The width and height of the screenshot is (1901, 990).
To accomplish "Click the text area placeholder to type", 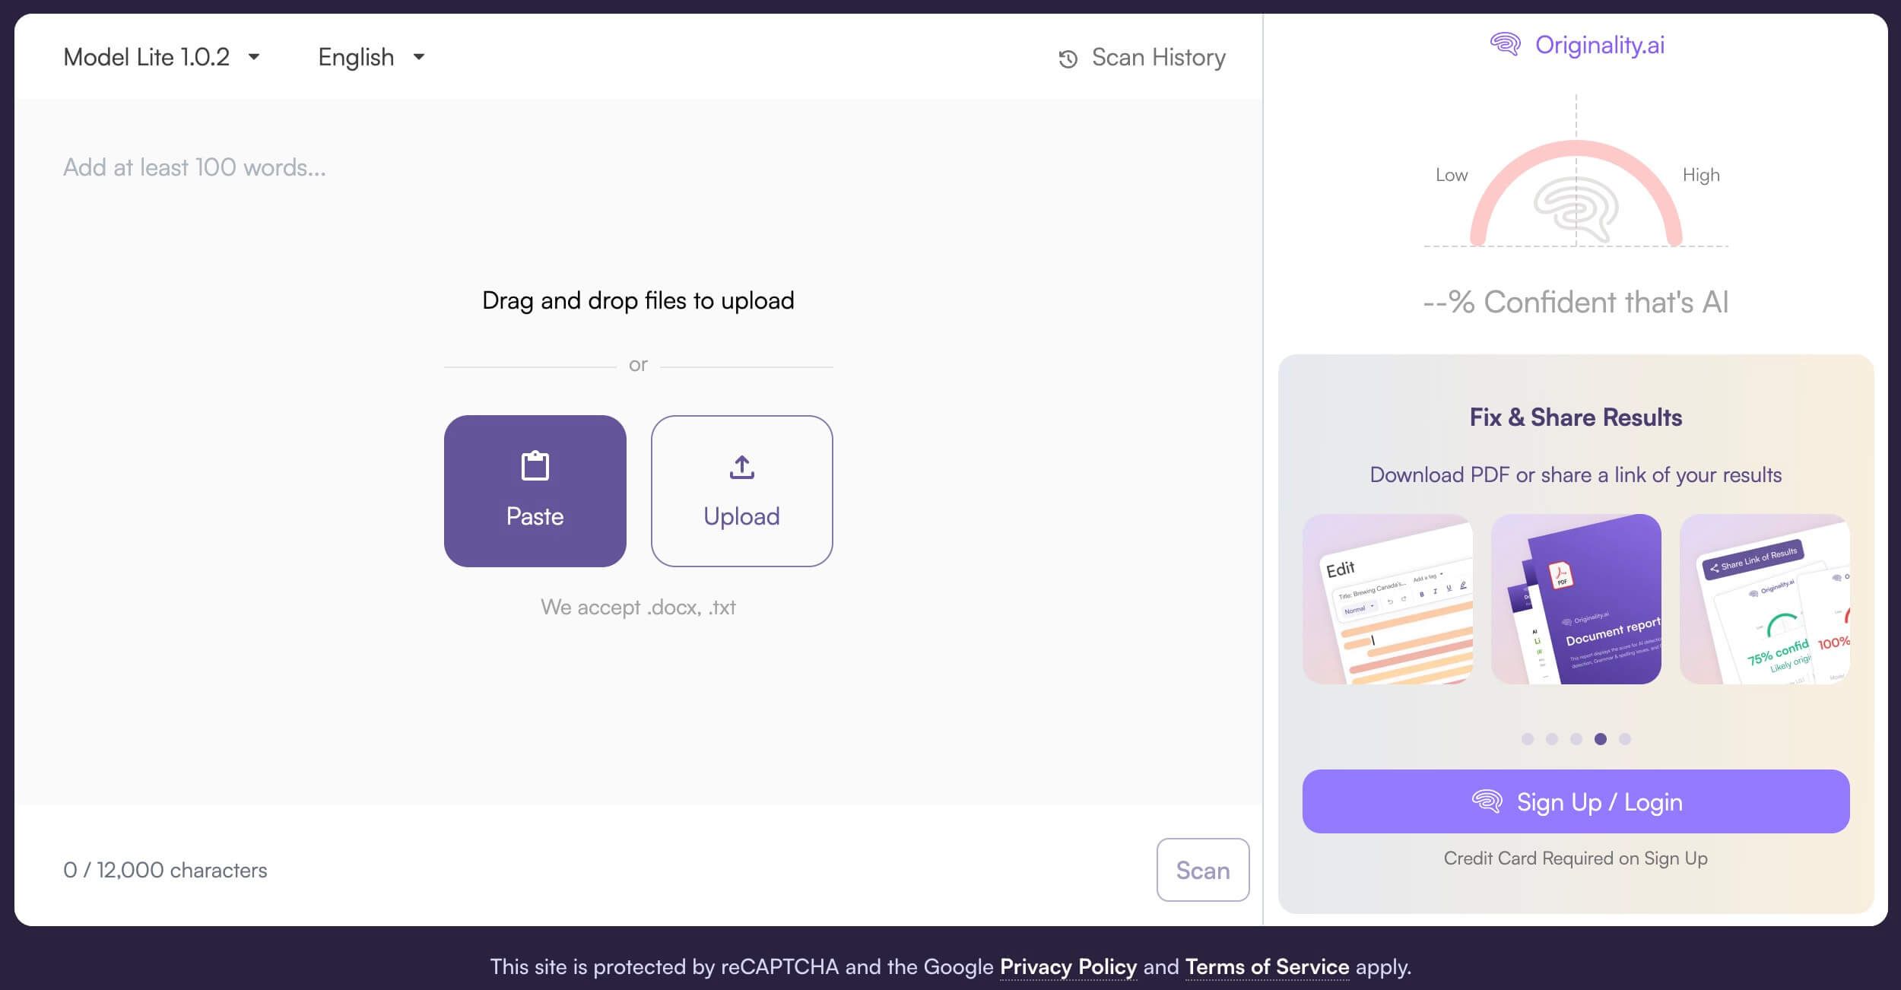I will pyautogui.click(x=195, y=167).
